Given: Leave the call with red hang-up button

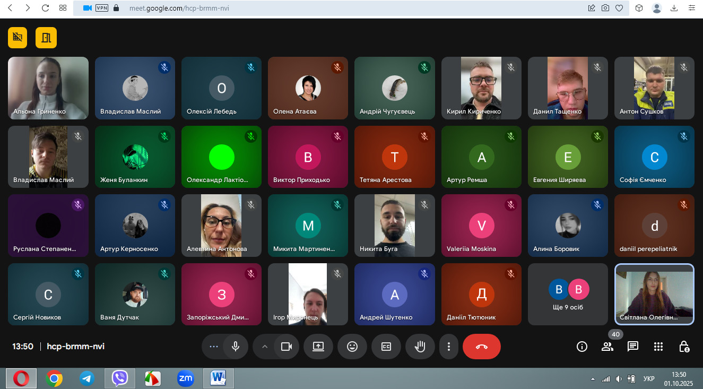Looking at the screenshot, I should (x=481, y=347).
